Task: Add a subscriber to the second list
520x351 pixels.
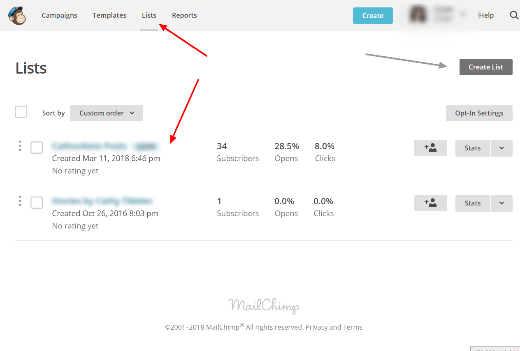Action: (430, 203)
